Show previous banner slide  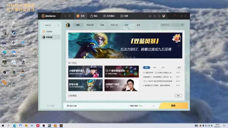click(x=72, y=46)
